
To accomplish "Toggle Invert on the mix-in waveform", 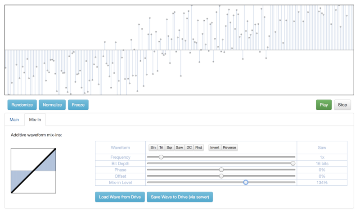I will (x=215, y=148).
